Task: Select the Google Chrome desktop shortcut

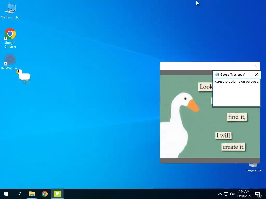Action: click(10, 38)
